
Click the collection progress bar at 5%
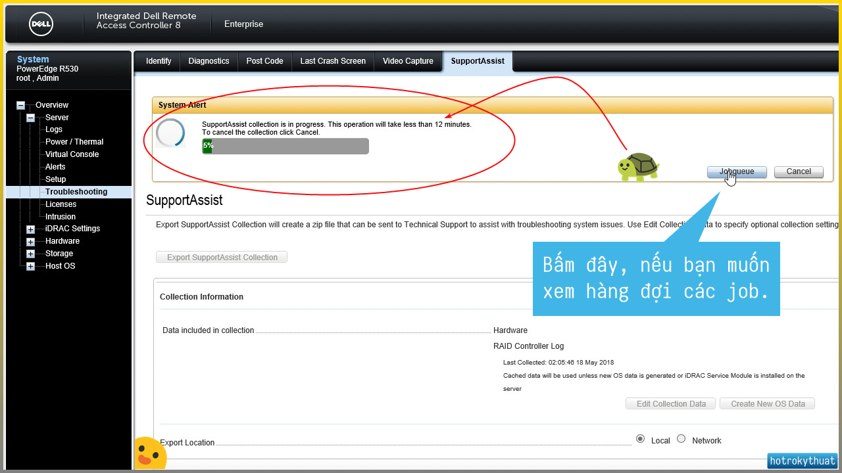285,146
